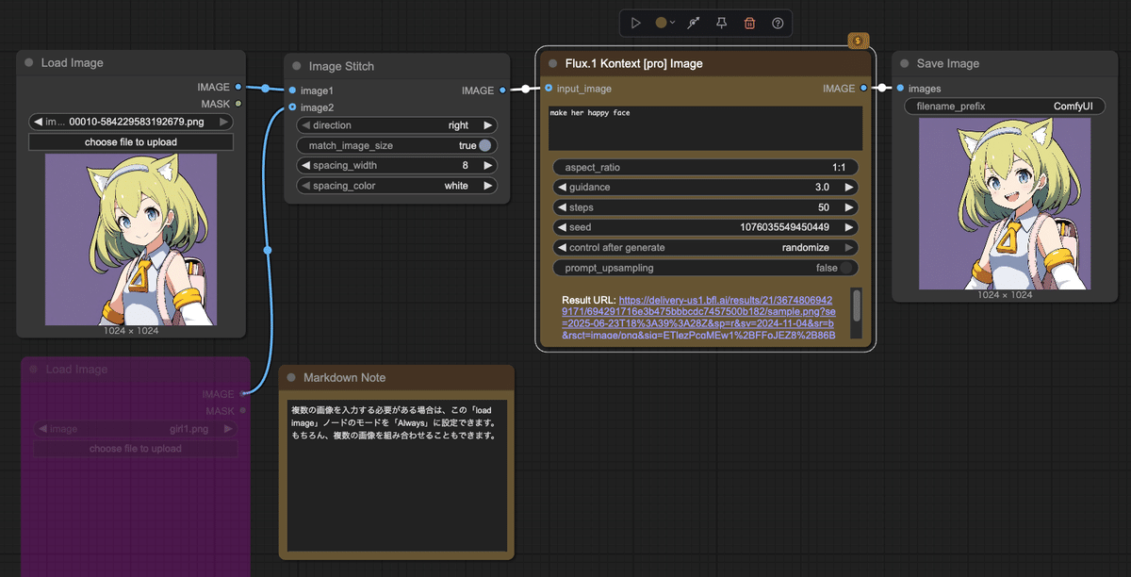Image resolution: width=1131 pixels, height=577 pixels.
Task: Click the Flux.1 Kontext [pro] Image title
Action: (x=633, y=64)
